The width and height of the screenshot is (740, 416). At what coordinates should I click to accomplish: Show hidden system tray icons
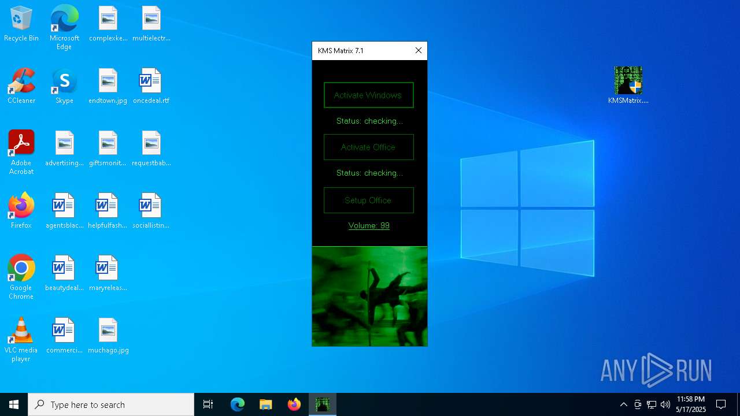(623, 404)
